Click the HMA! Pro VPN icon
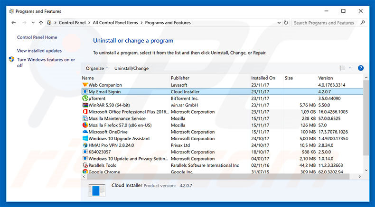The height and width of the screenshot is (207, 375). tap(85, 145)
